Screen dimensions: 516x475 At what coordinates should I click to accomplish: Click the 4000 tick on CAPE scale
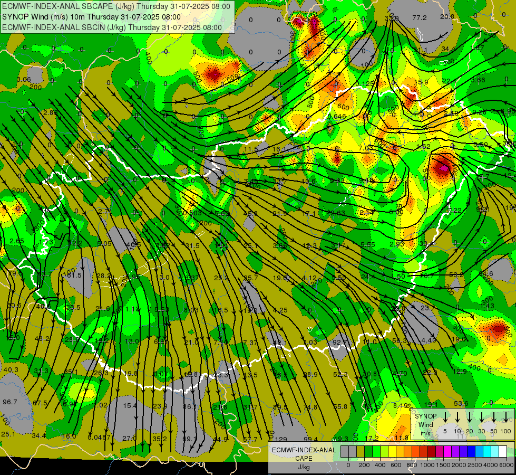point(491,465)
